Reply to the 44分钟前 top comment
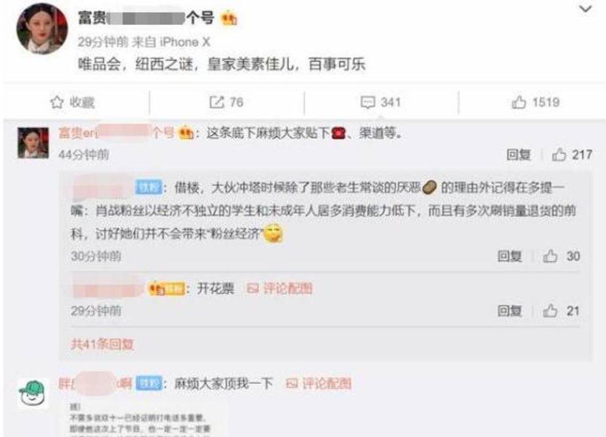 tap(519, 155)
